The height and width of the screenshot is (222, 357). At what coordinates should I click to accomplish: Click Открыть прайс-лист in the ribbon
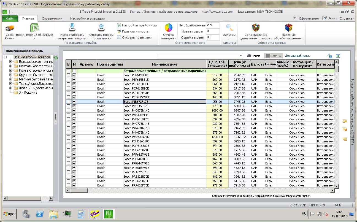134,37
